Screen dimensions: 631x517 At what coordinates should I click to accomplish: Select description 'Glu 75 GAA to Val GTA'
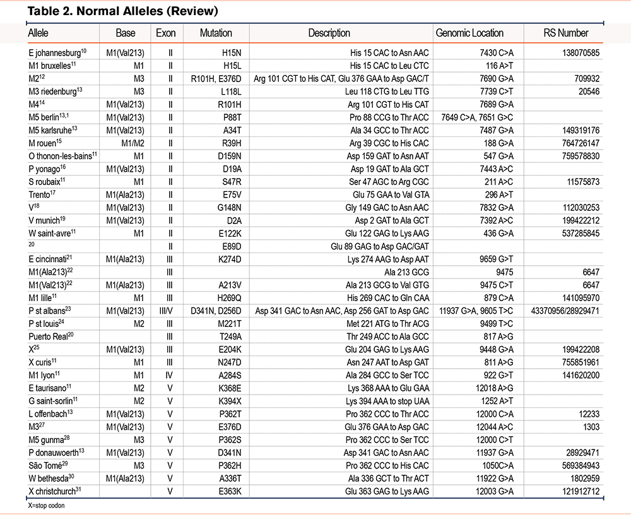391,194
